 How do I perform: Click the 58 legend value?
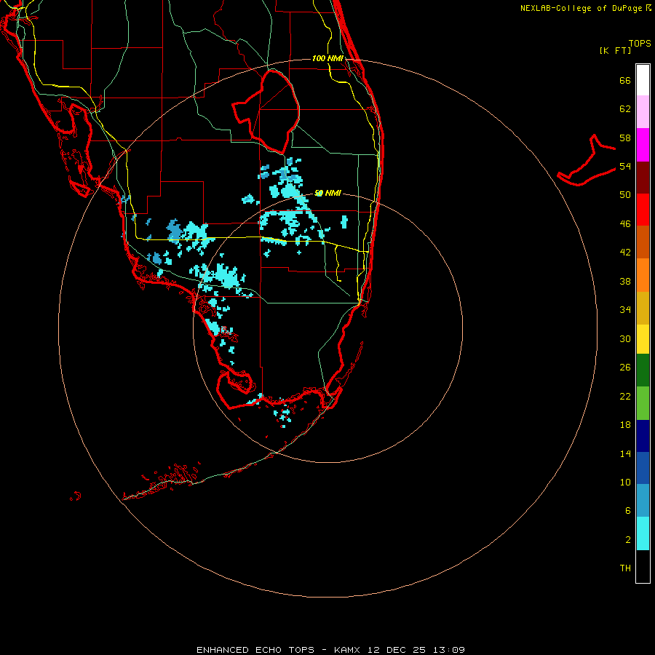coord(625,138)
